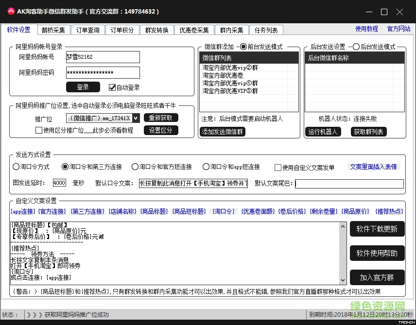This screenshot has width=416, height=325.
Task: Open the 推广位 dropdown list
Action: 136,118
